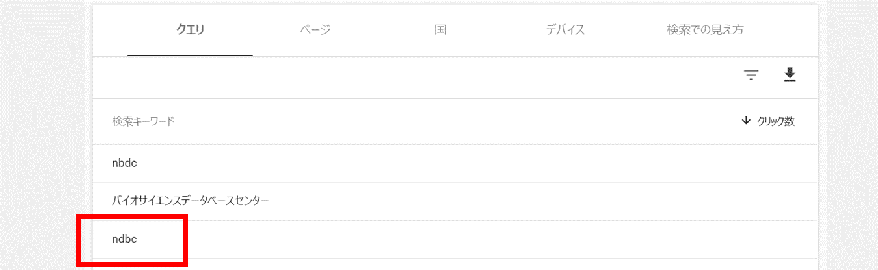
Task: Switch to the クエリ tab
Action: point(191,30)
